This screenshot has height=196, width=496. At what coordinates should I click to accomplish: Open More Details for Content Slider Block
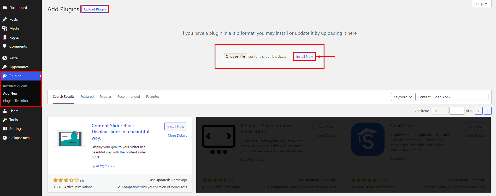point(177,135)
